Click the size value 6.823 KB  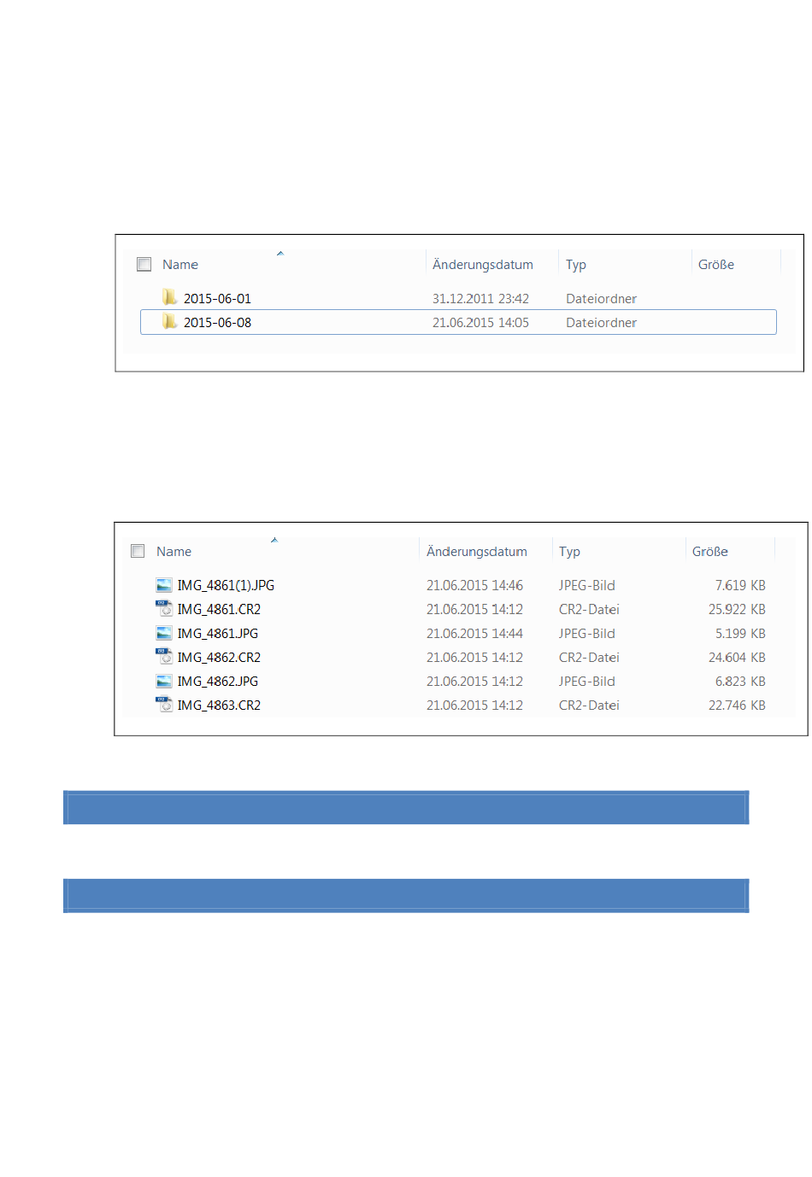(740, 681)
